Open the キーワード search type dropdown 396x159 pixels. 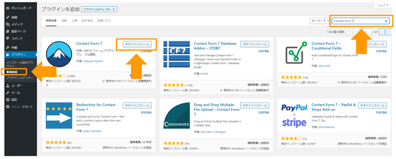(x=320, y=21)
